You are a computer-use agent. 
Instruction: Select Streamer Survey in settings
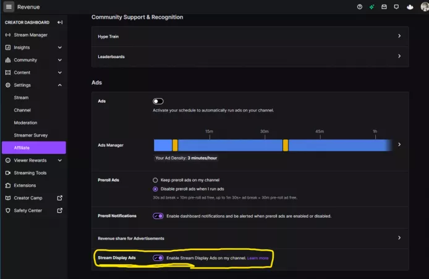(x=30, y=135)
